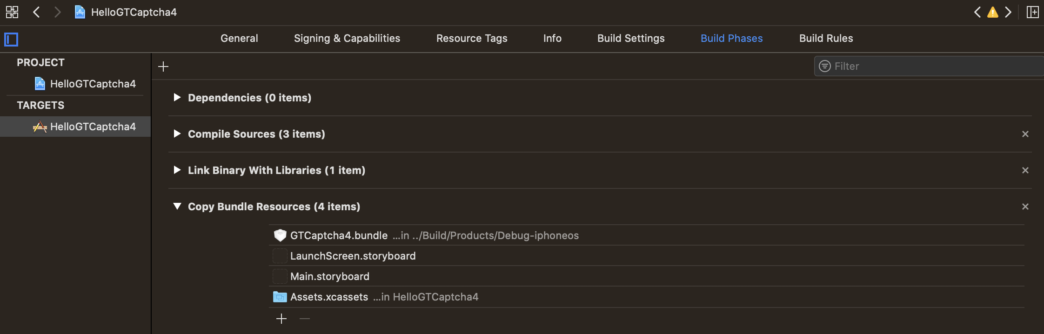The width and height of the screenshot is (1044, 334).
Task: Navigate back with the left chevron
Action: pyautogui.click(x=37, y=12)
